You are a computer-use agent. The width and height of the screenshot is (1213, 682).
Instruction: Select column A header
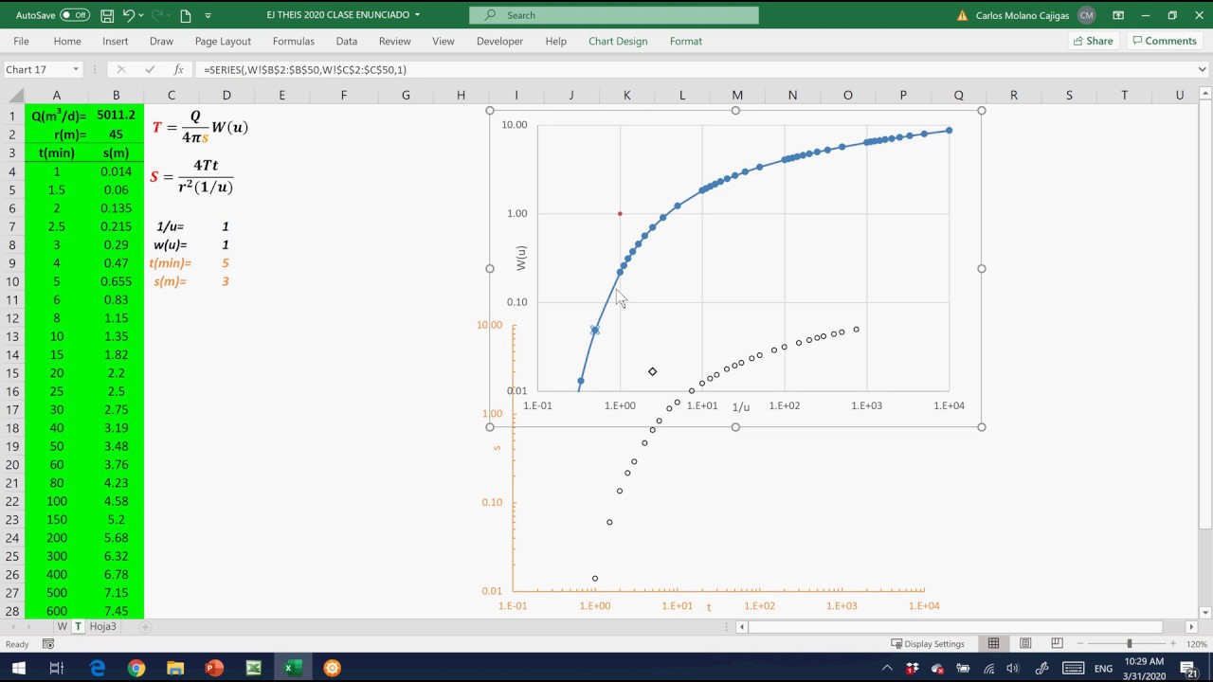[56, 95]
